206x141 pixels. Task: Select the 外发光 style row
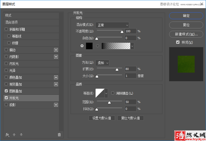click(31, 98)
